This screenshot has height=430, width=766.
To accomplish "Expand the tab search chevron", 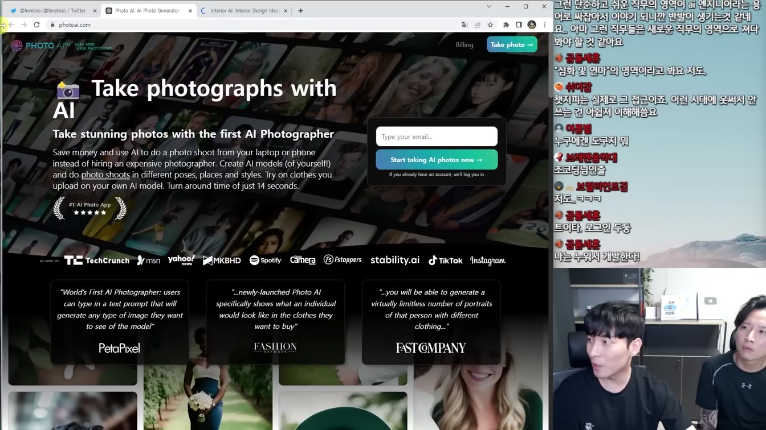I will tap(488, 7).
